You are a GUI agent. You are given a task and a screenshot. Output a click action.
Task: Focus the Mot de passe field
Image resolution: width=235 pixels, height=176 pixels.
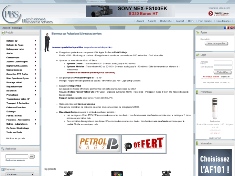click(223, 67)
